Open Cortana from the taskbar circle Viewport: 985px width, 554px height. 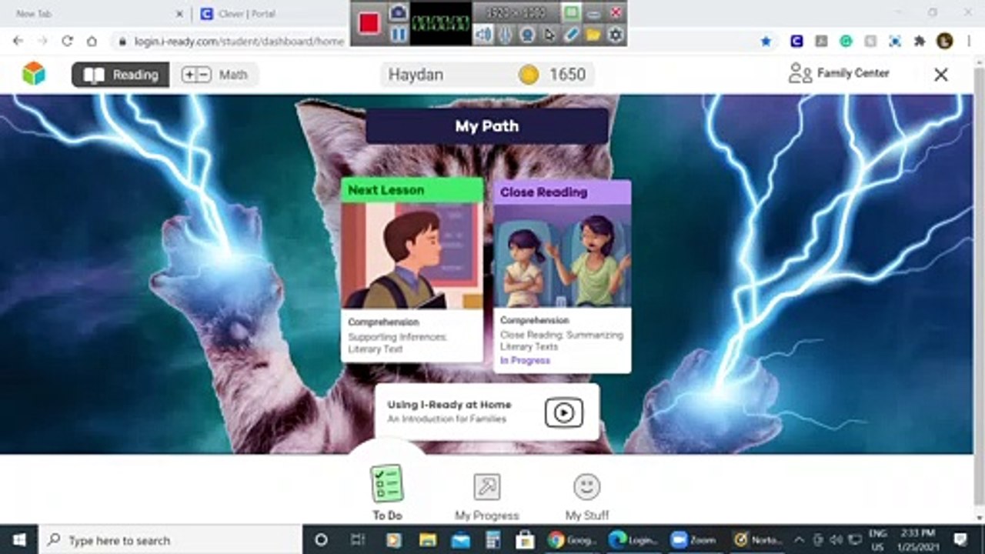pyautogui.click(x=322, y=540)
